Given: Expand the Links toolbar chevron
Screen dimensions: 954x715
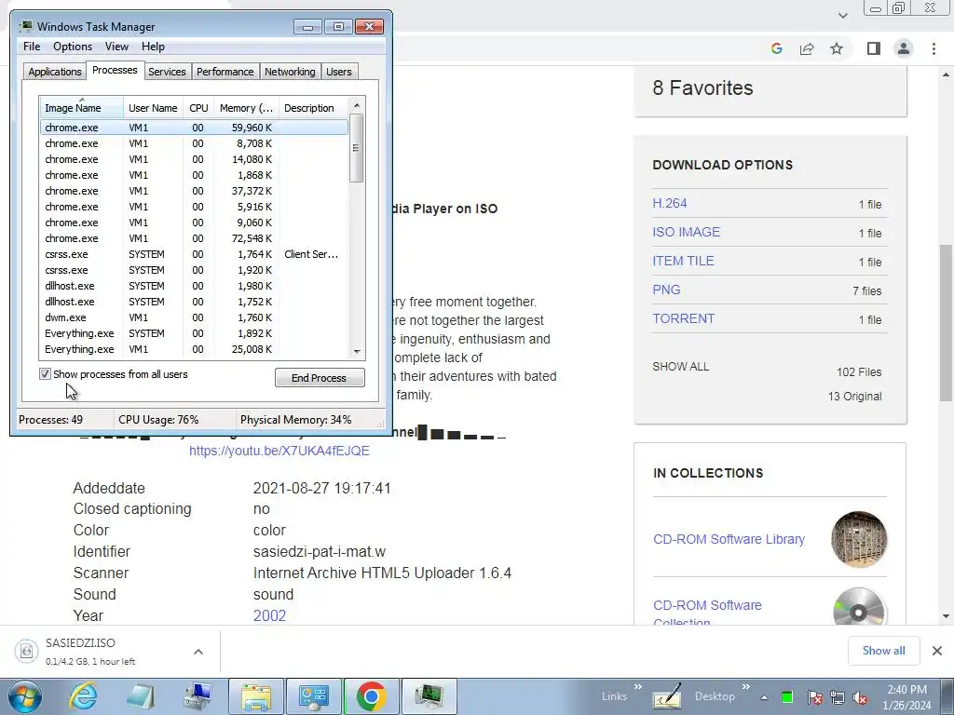Looking at the screenshot, I should click(637, 686).
